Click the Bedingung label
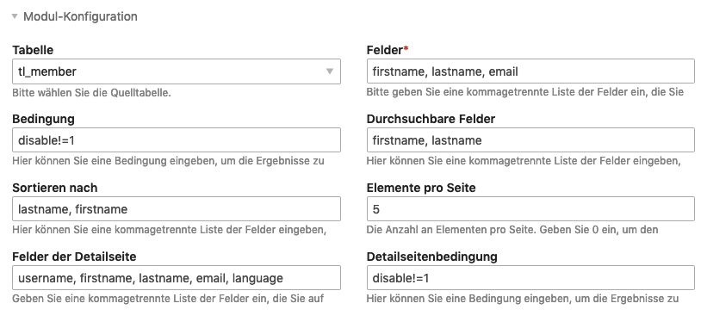The image size is (707, 328). pyautogui.click(x=43, y=119)
